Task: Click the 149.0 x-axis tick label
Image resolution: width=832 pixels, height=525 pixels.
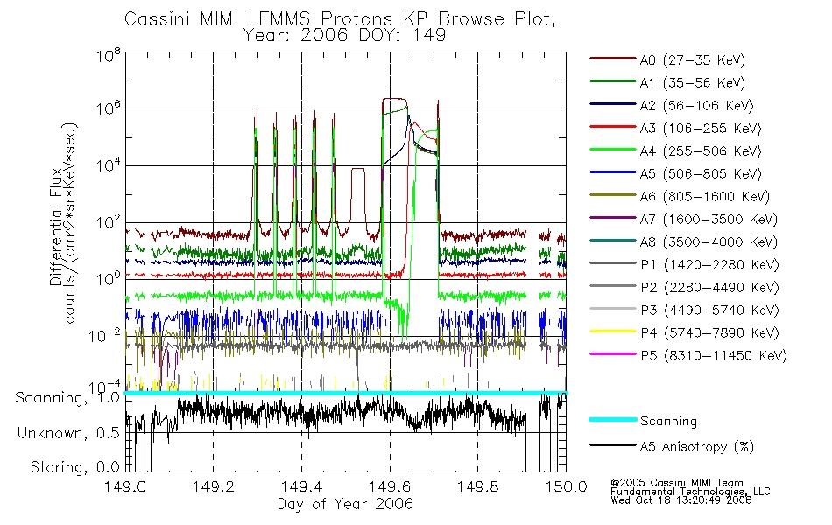Action: click(125, 486)
